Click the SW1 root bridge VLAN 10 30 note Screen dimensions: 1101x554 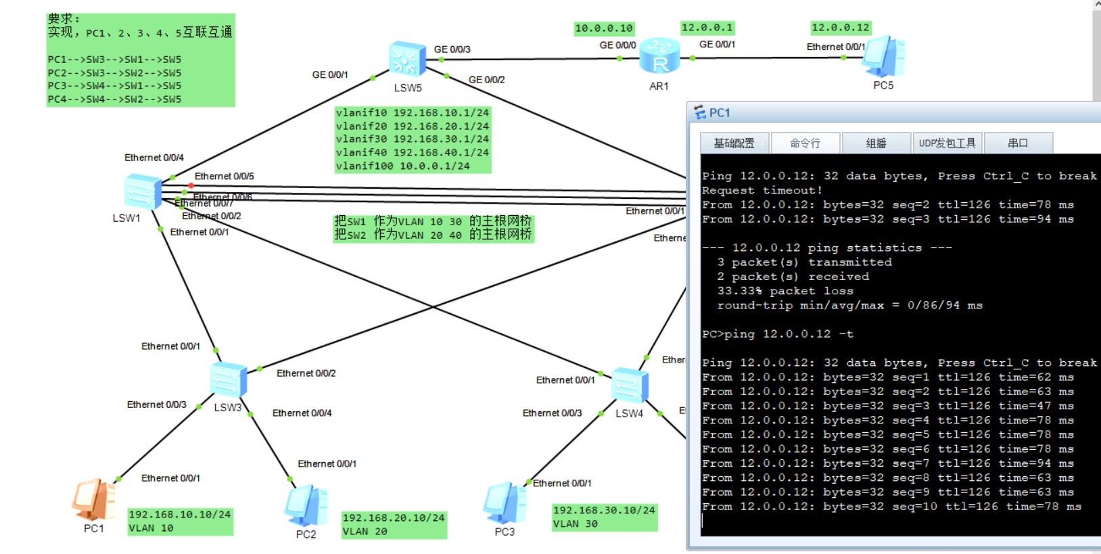click(434, 221)
